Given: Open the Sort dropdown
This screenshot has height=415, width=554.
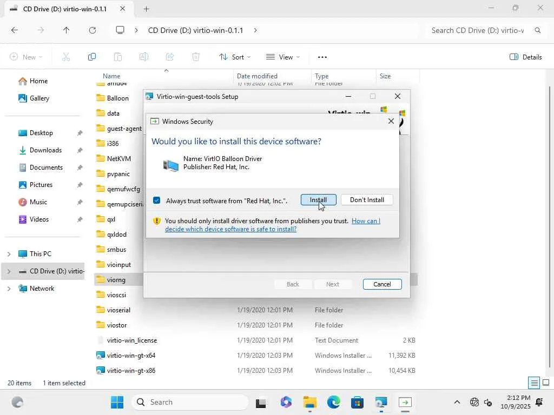Looking at the screenshot, I should tap(235, 57).
